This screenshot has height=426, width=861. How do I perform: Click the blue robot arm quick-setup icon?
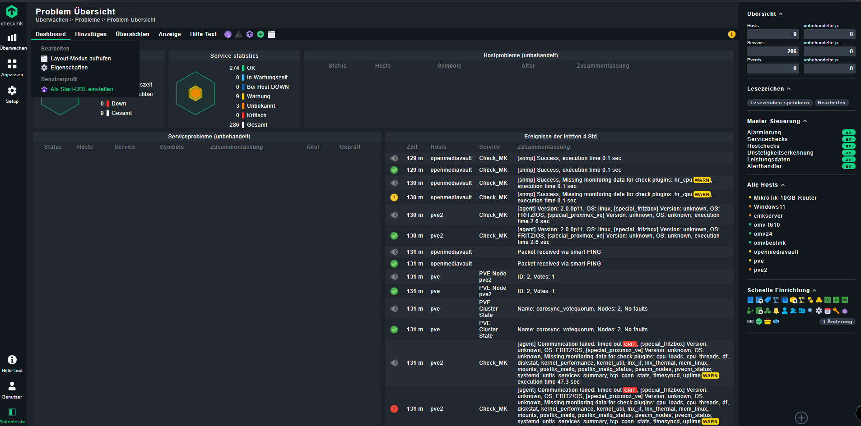click(x=776, y=300)
